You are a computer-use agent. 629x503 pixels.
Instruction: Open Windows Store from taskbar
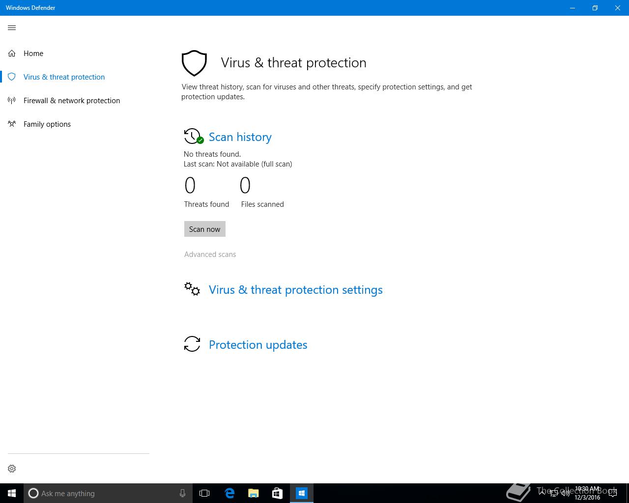pos(277,493)
